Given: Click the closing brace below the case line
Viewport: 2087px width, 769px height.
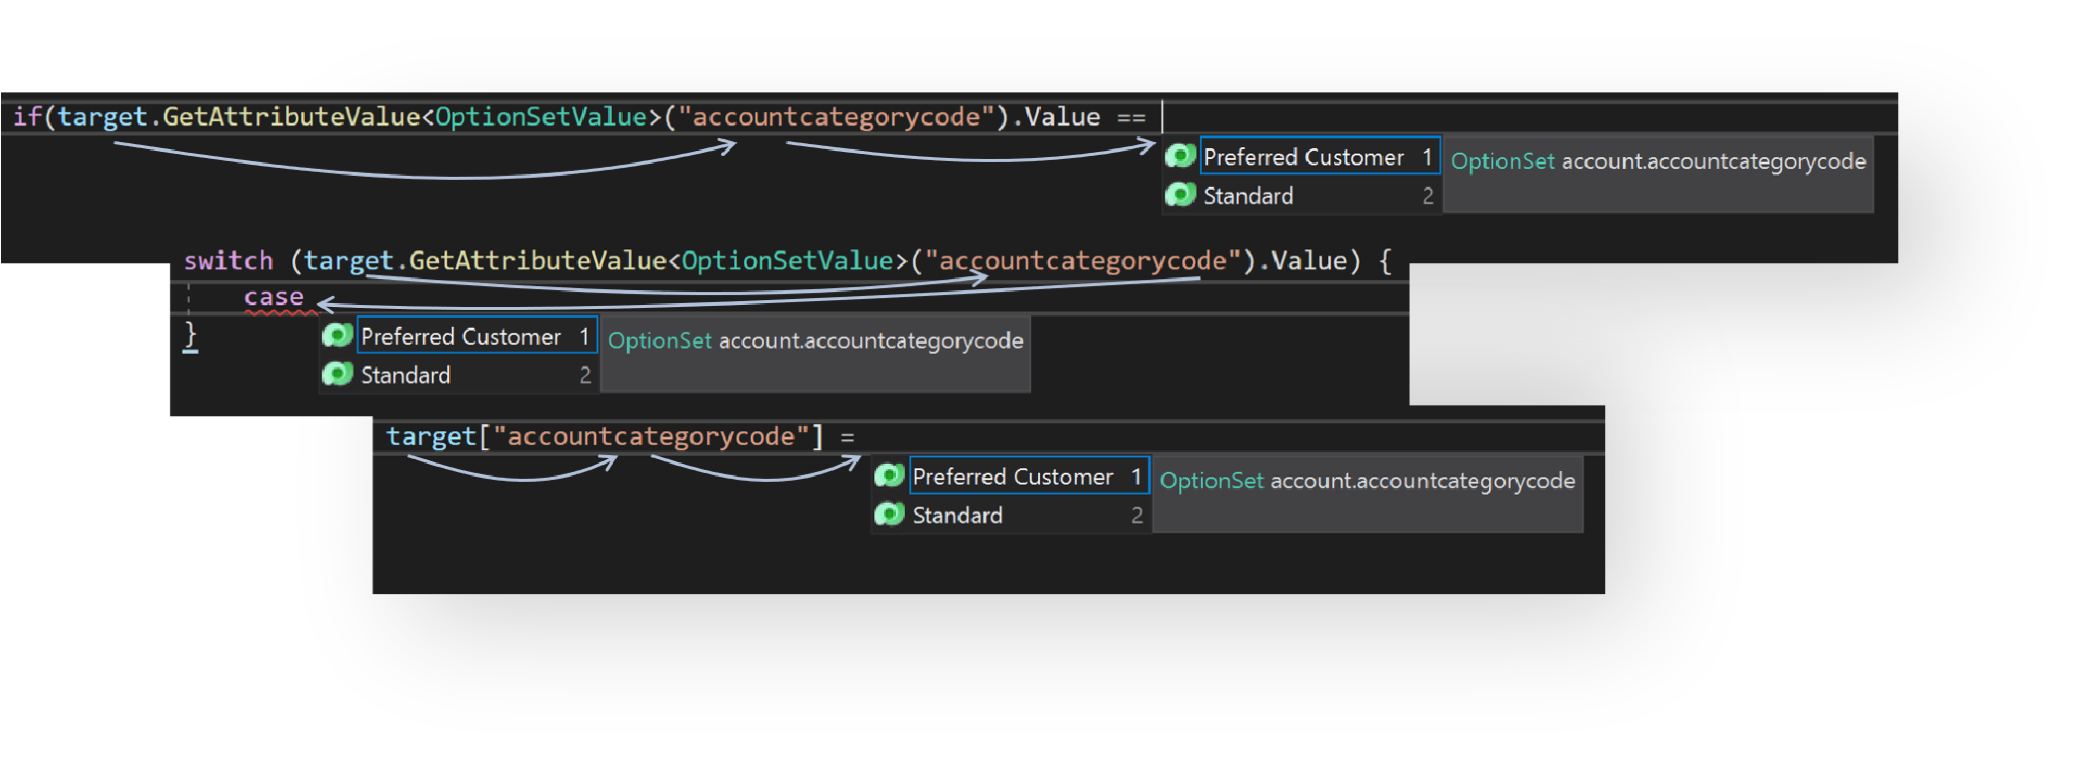Looking at the screenshot, I should [x=191, y=335].
